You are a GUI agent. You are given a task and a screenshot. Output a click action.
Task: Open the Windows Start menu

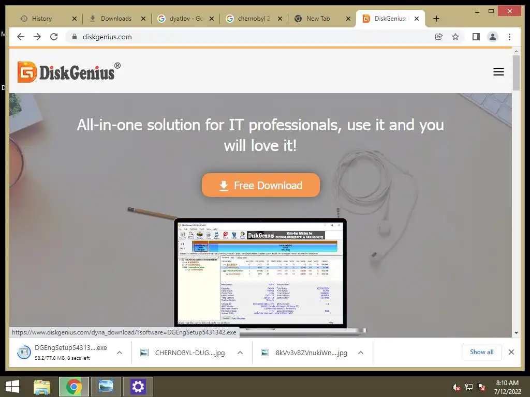[x=12, y=387]
